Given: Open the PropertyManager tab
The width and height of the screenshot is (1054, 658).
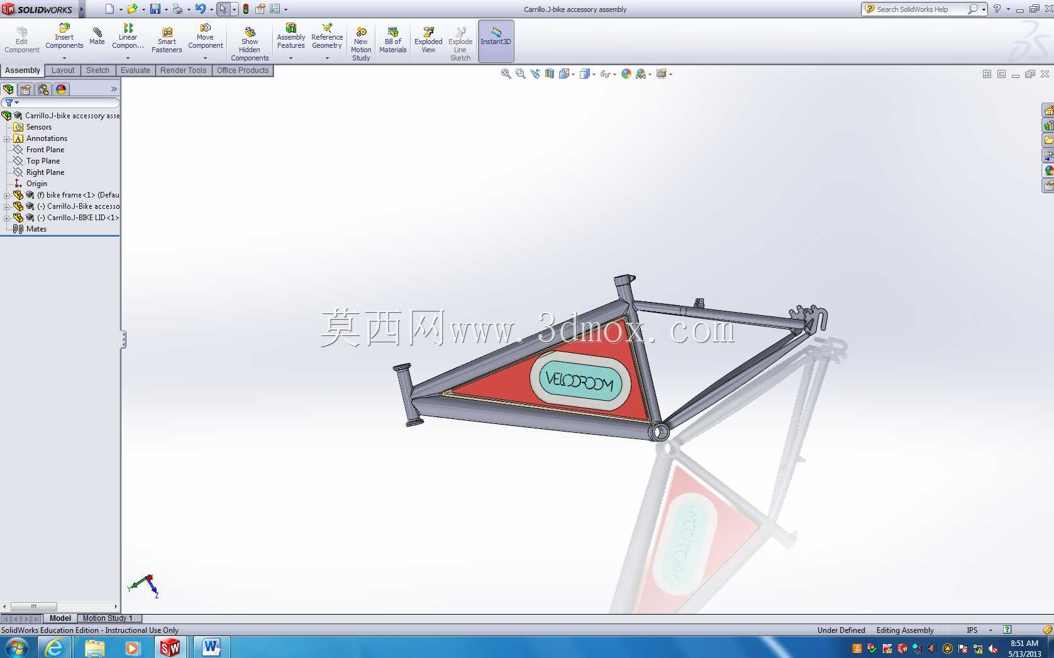Looking at the screenshot, I should (x=26, y=89).
